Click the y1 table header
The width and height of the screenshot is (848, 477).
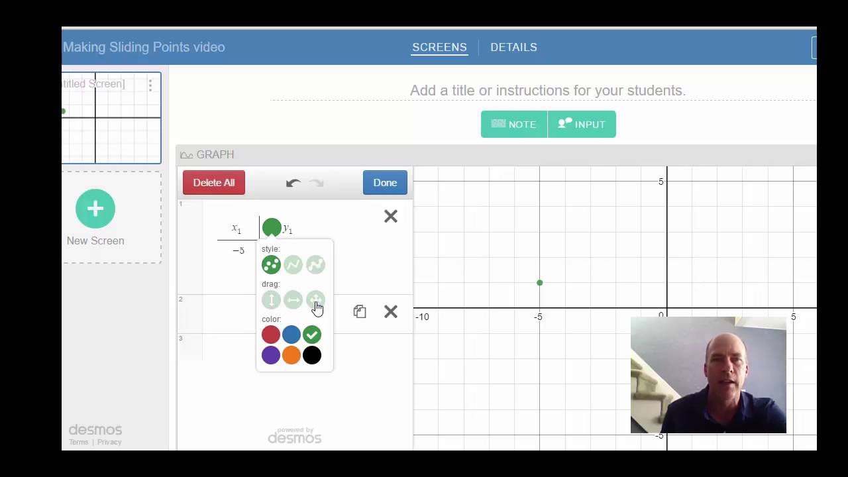(288, 229)
